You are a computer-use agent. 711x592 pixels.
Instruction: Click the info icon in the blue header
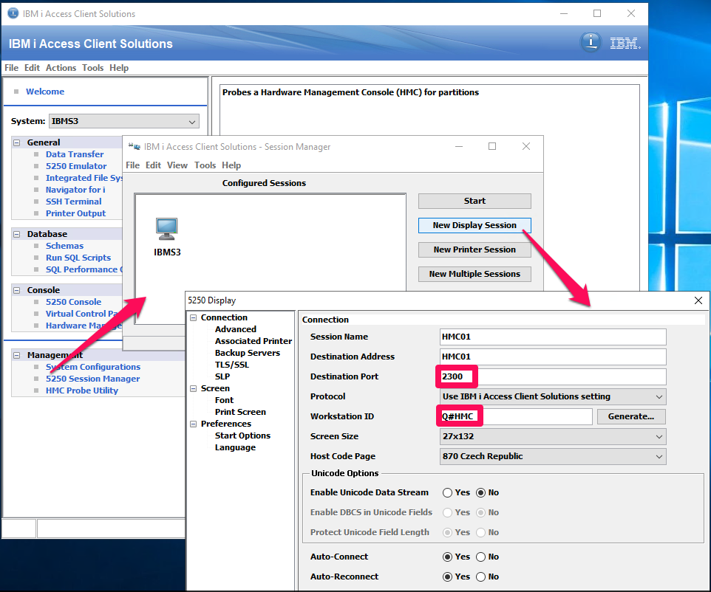591,42
